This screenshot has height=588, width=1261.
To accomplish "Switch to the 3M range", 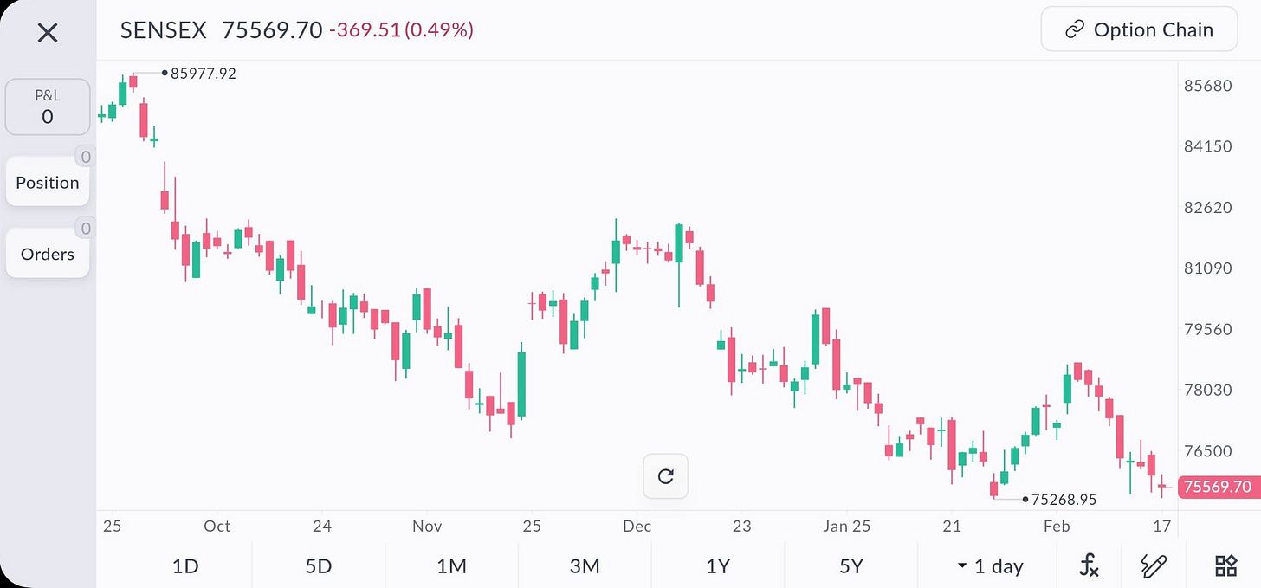I will pos(585,566).
